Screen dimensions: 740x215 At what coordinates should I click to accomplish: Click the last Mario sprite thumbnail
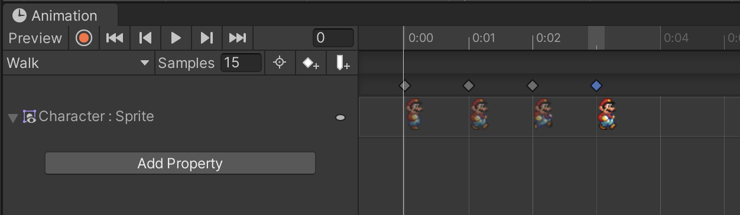click(x=606, y=114)
